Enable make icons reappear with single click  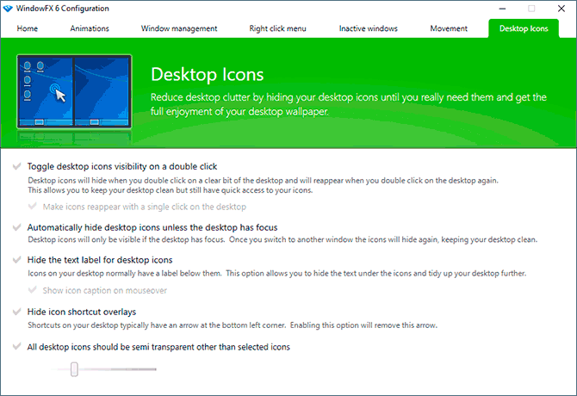tap(33, 207)
